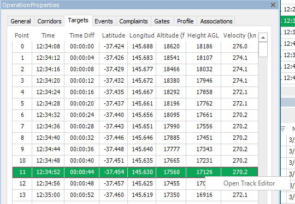Open the Gates tab

(x=162, y=21)
